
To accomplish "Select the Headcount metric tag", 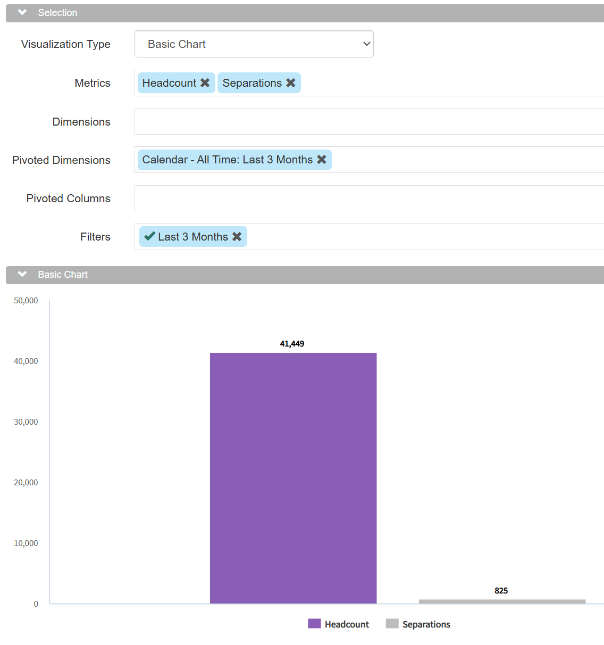I will pos(169,83).
